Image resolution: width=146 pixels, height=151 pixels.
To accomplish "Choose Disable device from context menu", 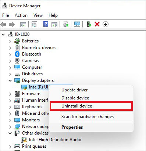I will 91,98.
